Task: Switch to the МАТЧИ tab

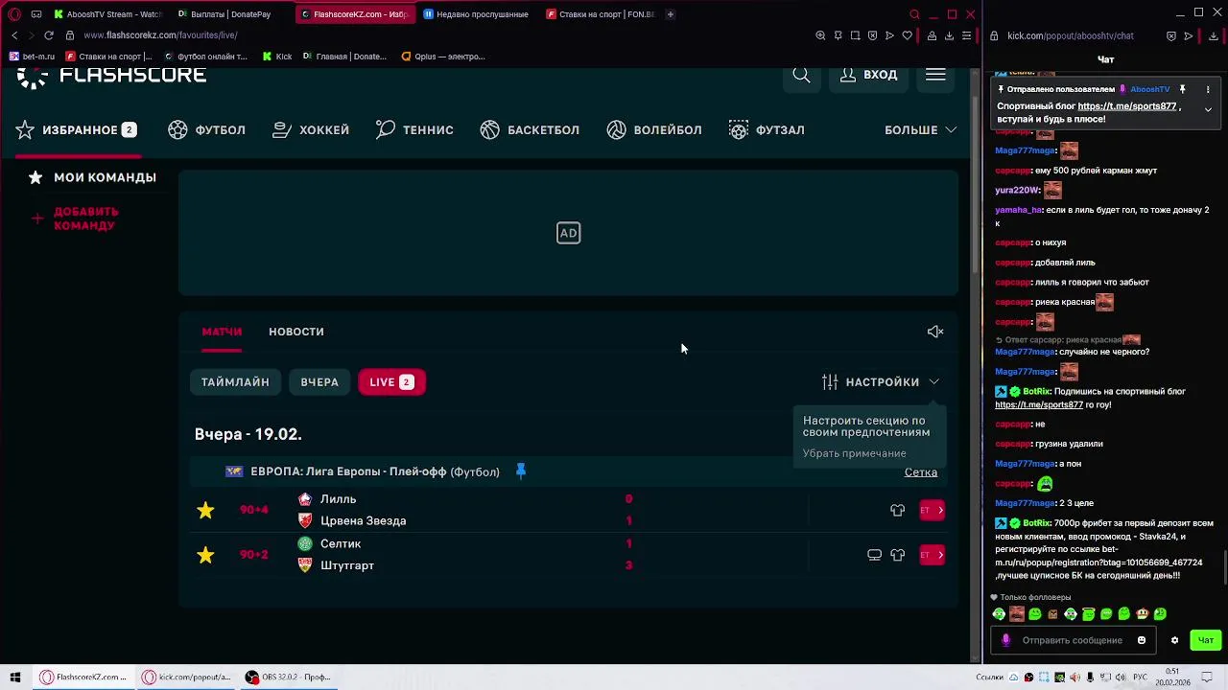Action: pos(222,332)
